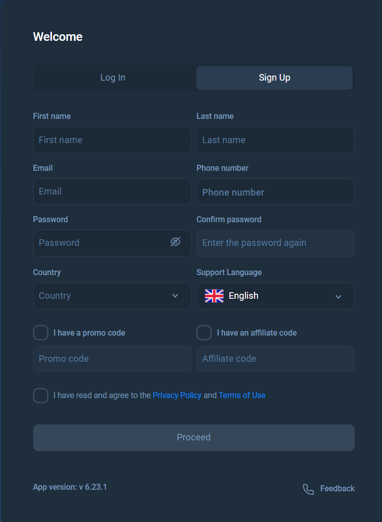Screen dimensions: 382x522
Task: Click into the Last name field
Action: tap(275, 140)
